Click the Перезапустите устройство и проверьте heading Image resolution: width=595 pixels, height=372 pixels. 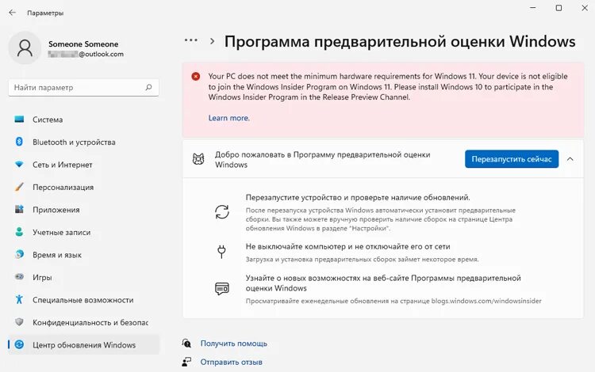[358, 197]
